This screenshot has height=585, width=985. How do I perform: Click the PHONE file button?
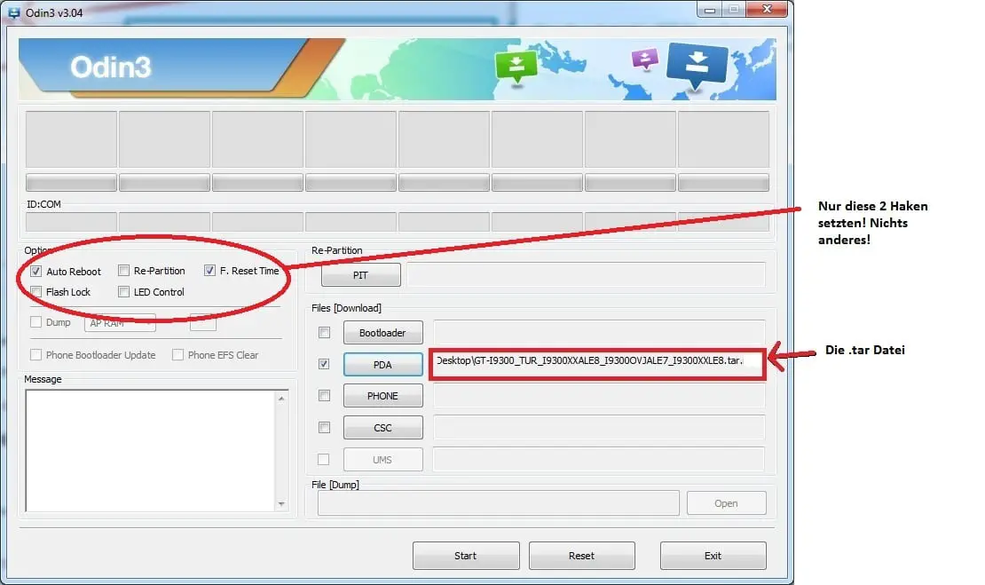[x=382, y=396]
